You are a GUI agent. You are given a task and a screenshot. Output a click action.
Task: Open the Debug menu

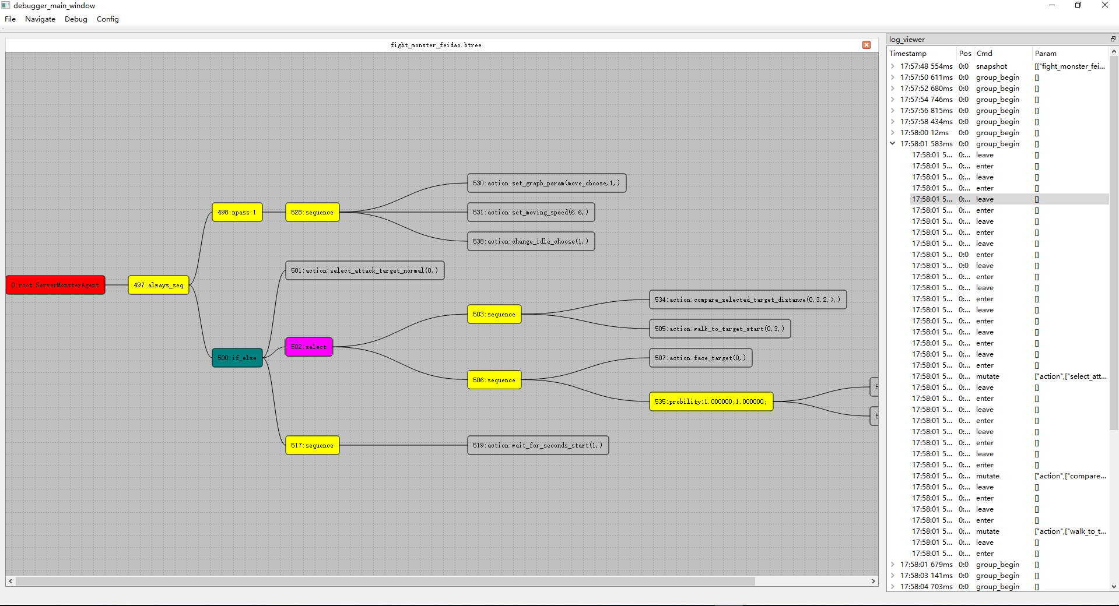pyautogui.click(x=76, y=19)
